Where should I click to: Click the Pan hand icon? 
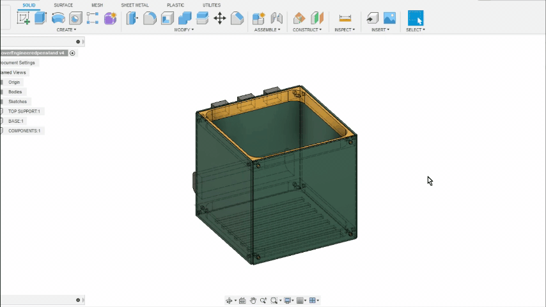click(x=253, y=301)
